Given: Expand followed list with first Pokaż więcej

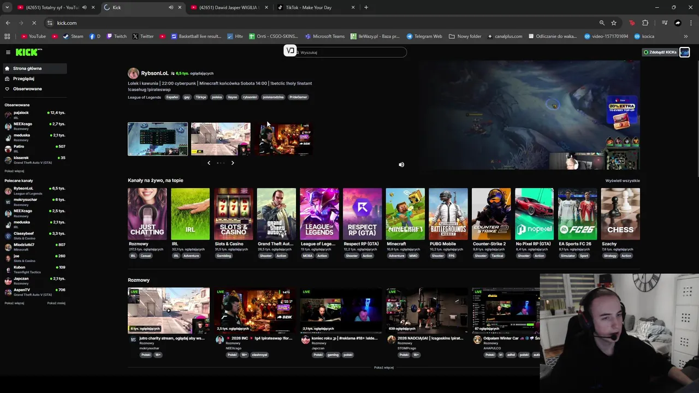Looking at the screenshot, I should click(x=14, y=171).
